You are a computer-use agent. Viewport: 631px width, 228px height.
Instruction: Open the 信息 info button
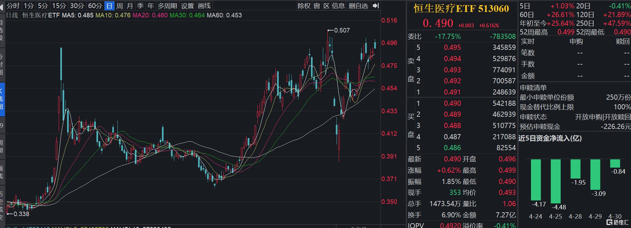click(x=338, y=5)
